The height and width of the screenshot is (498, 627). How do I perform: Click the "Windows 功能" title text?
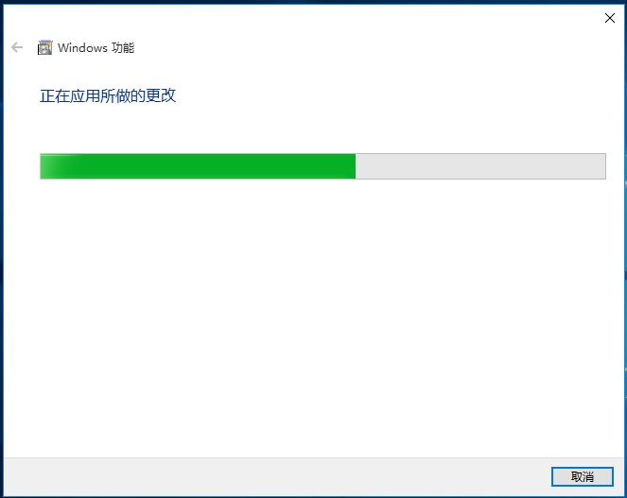pyautogui.click(x=96, y=48)
